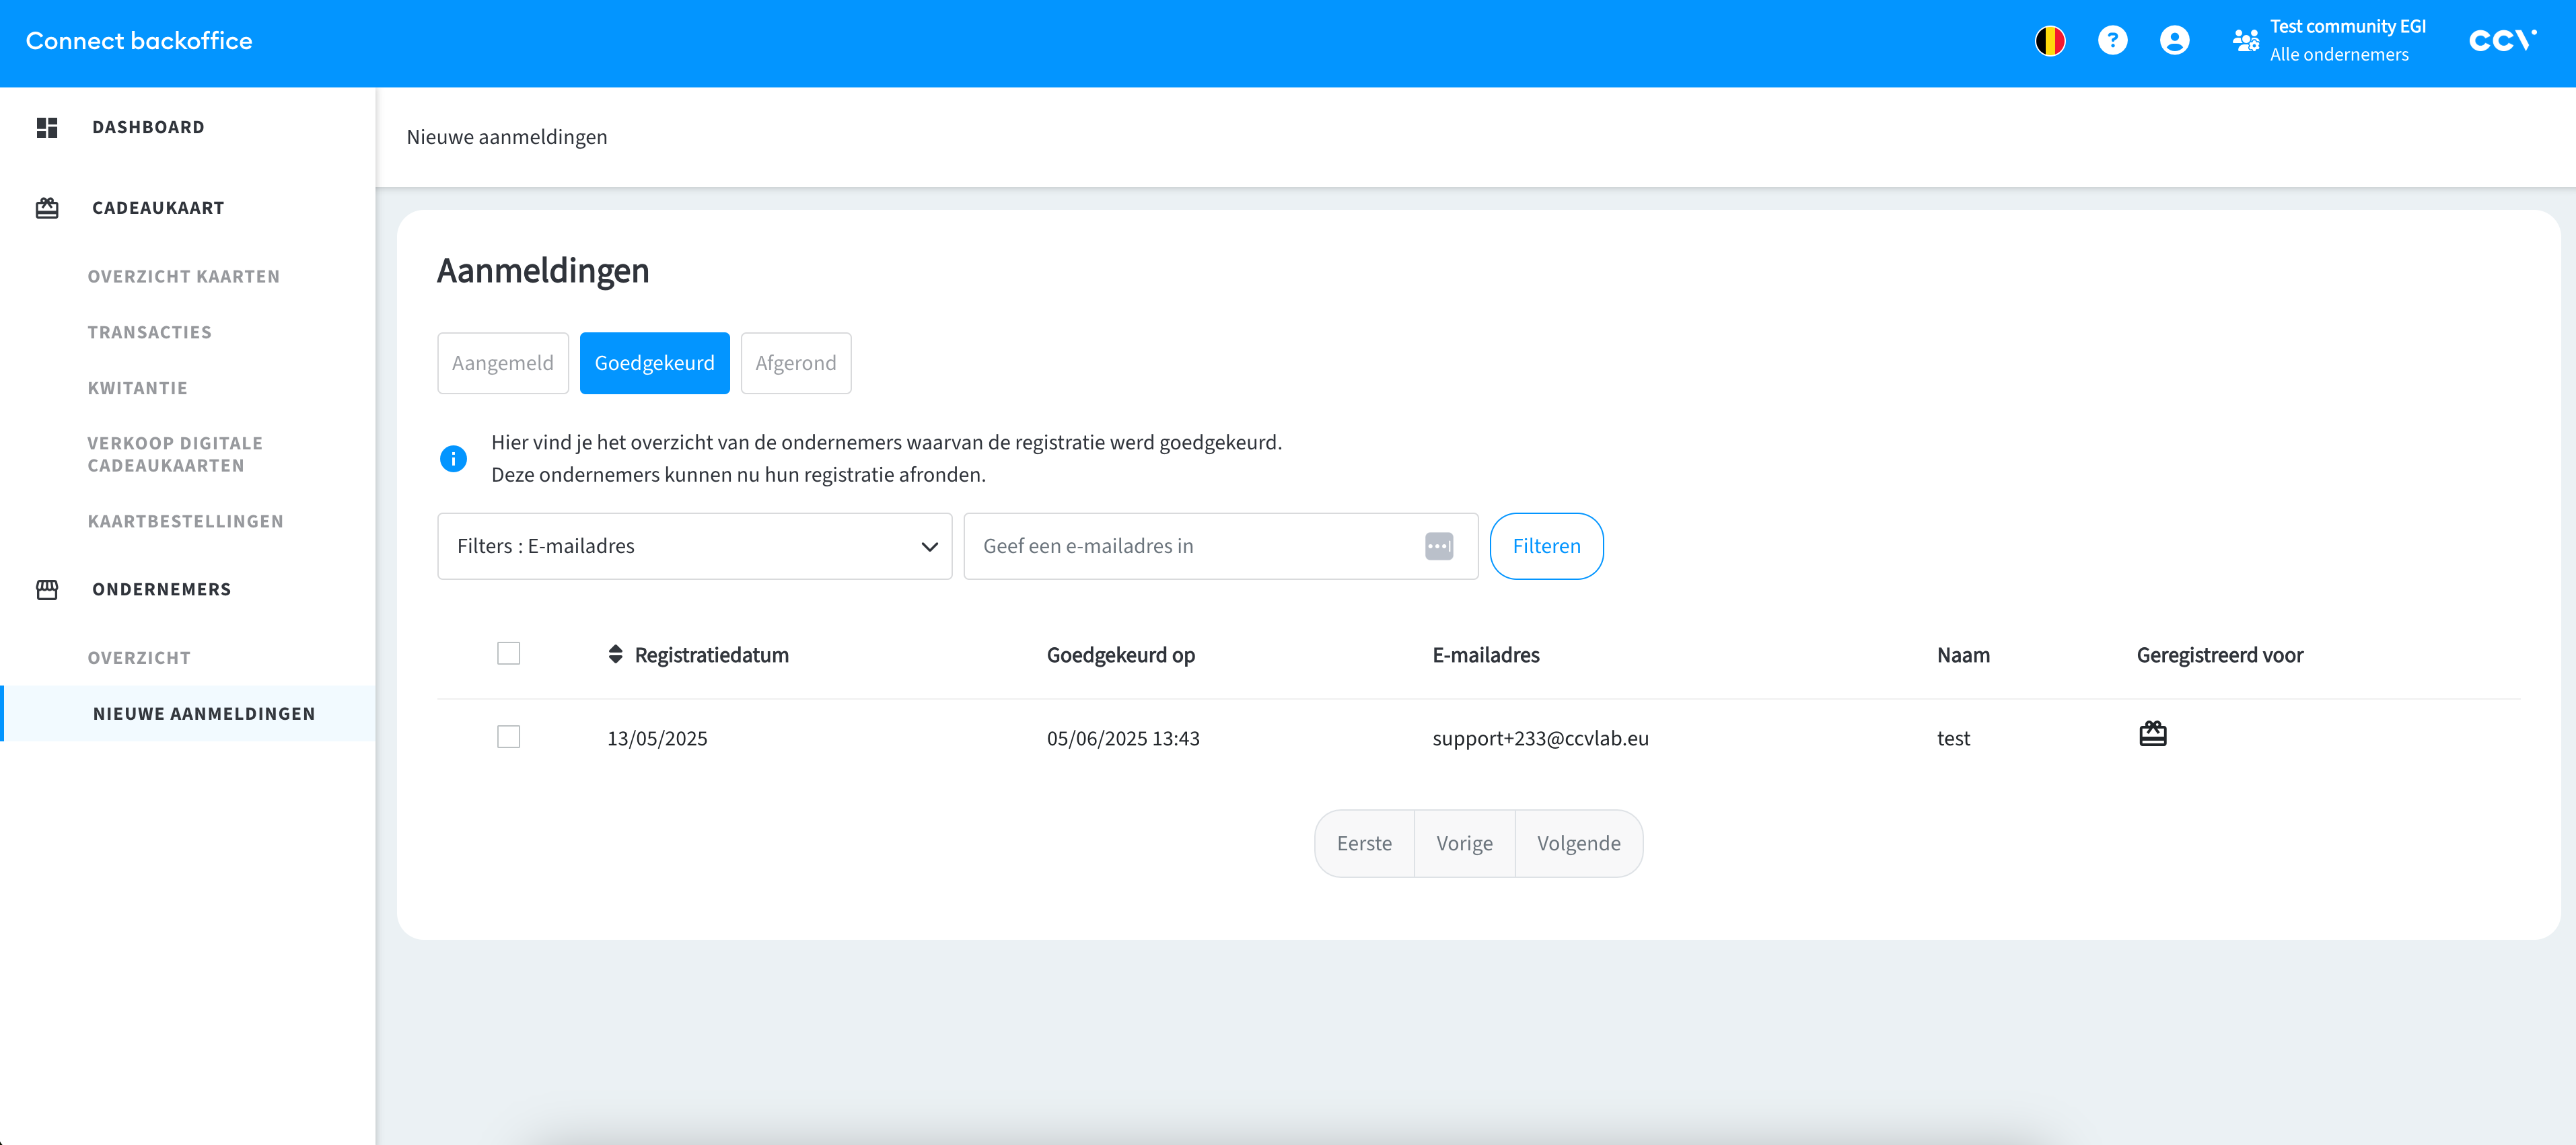Open the help question mark icon
Viewport: 2576px width, 1145px height.
coord(2112,41)
